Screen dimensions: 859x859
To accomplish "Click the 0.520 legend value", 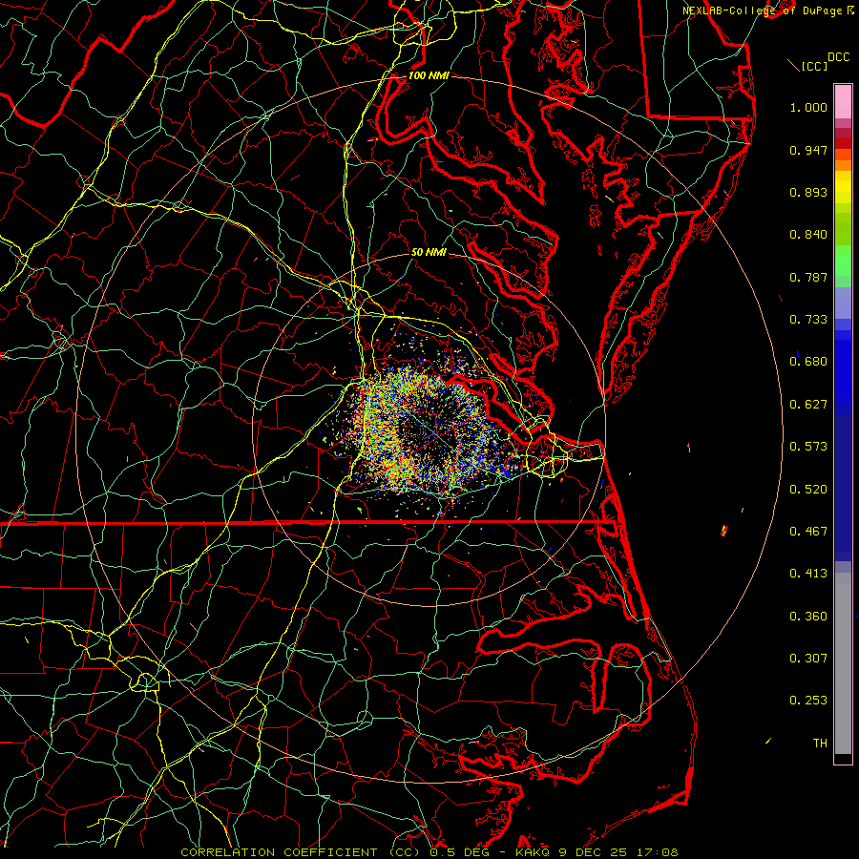I will click(808, 490).
